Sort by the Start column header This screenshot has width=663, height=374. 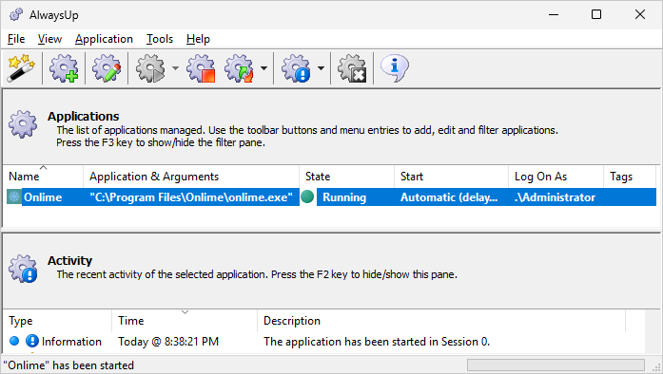point(451,177)
